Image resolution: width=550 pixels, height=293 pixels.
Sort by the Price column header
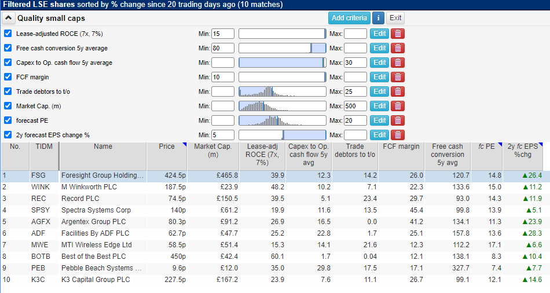click(x=167, y=146)
